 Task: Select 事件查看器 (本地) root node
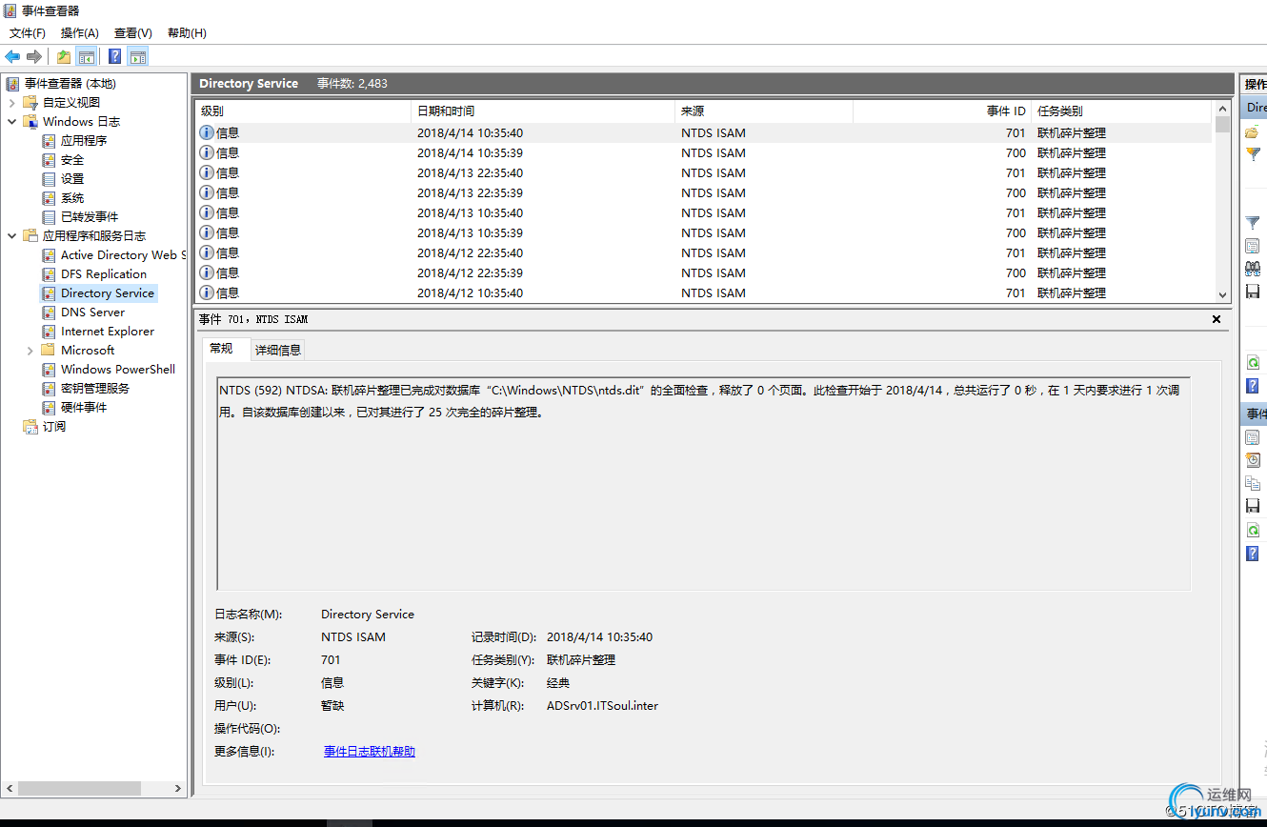pos(70,83)
